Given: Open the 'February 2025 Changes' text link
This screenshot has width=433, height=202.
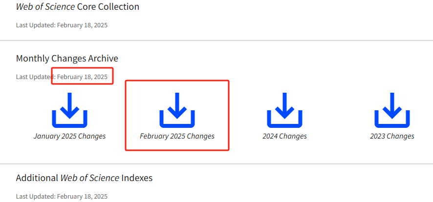Looking at the screenshot, I should pos(177,136).
